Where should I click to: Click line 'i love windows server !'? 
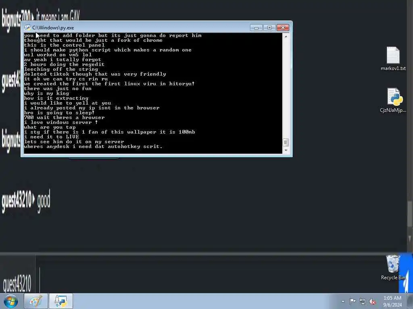click(x=61, y=122)
